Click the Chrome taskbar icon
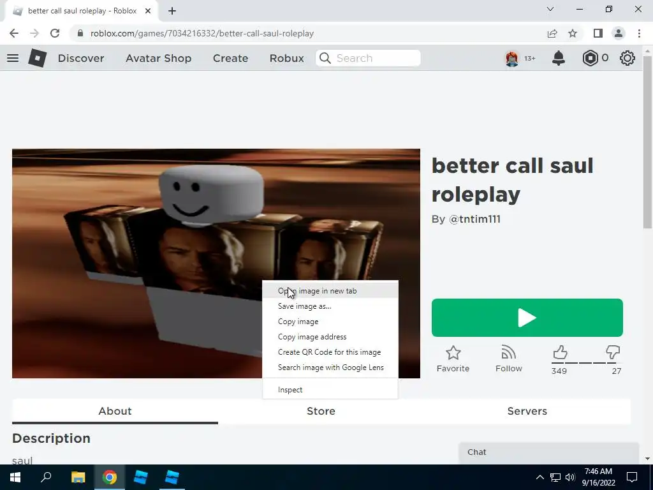The image size is (653, 490). click(x=110, y=477)
